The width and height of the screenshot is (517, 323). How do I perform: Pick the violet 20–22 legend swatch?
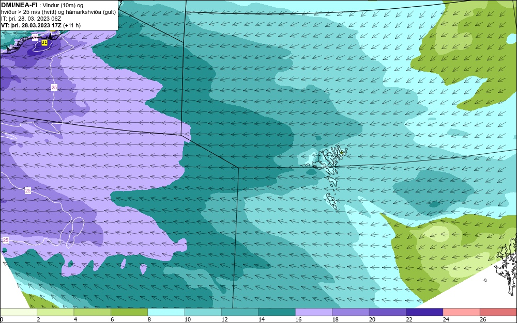coord(388,312)
